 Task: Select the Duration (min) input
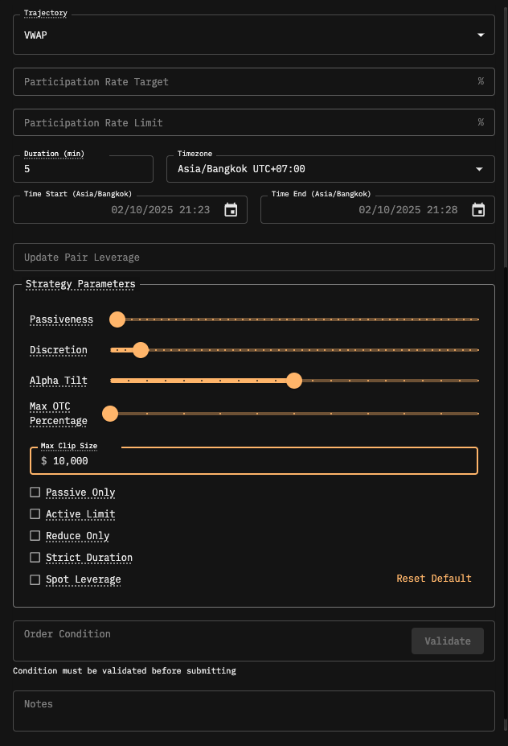83,169
